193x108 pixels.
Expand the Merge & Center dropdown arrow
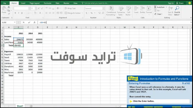82,13
